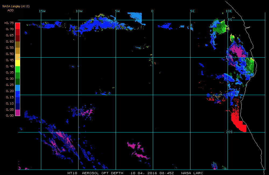
Task: Click the green legend swatch between 0.35 and 0.30
Action: 18,75
